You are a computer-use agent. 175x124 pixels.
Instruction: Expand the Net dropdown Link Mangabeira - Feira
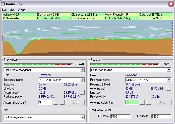coord(82,117)
